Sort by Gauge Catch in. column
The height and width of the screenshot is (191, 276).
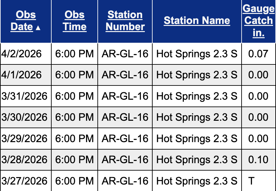click(x=258, y=21)
